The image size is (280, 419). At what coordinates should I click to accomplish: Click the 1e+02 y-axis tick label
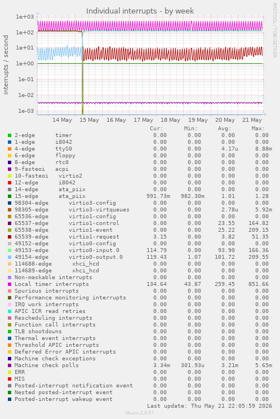coord(25,32)
